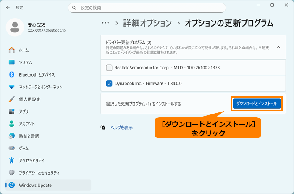The image size is (294, 194).
Task: Click the back arrow in title bar
Action: [x=8, y=8]
